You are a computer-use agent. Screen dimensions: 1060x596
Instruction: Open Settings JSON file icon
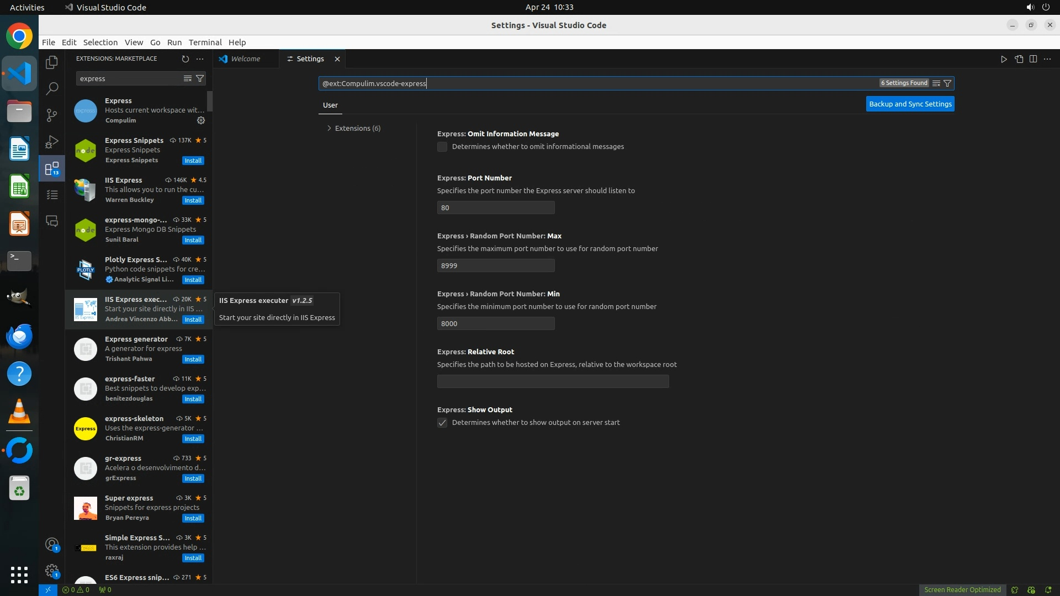point(1019,59)
